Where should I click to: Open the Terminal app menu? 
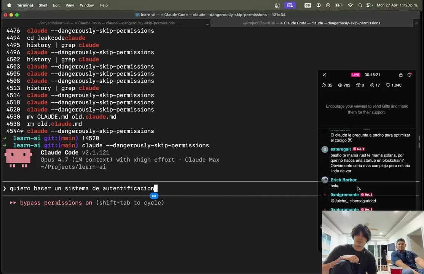coord(25,5)
